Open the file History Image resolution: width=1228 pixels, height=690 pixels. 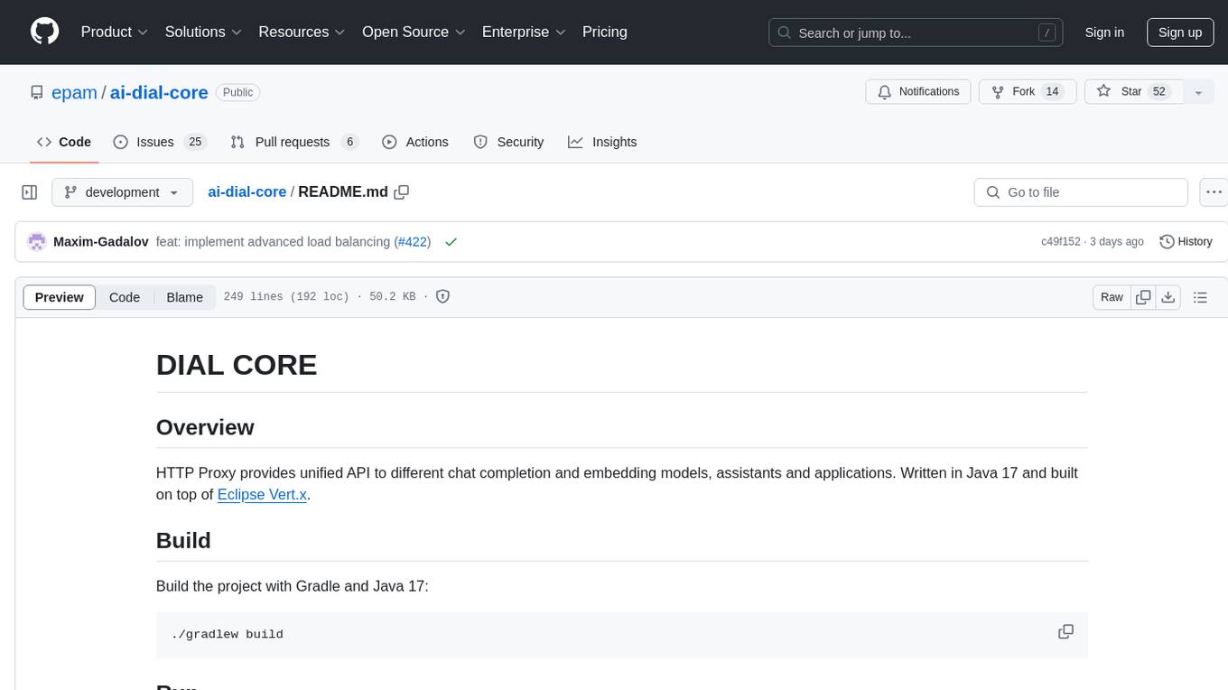(x=1186, y=242)
